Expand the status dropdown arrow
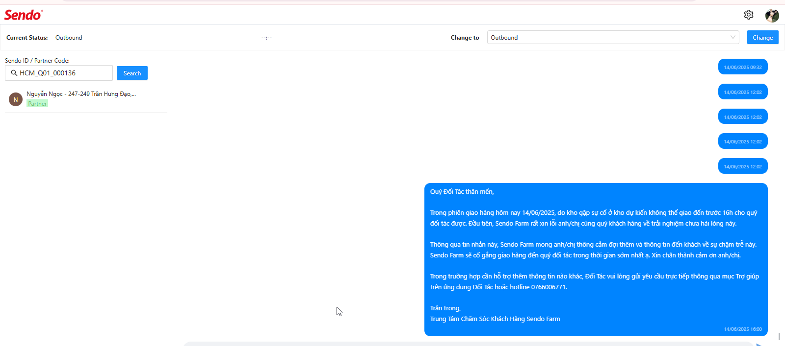 pos(733,37)
